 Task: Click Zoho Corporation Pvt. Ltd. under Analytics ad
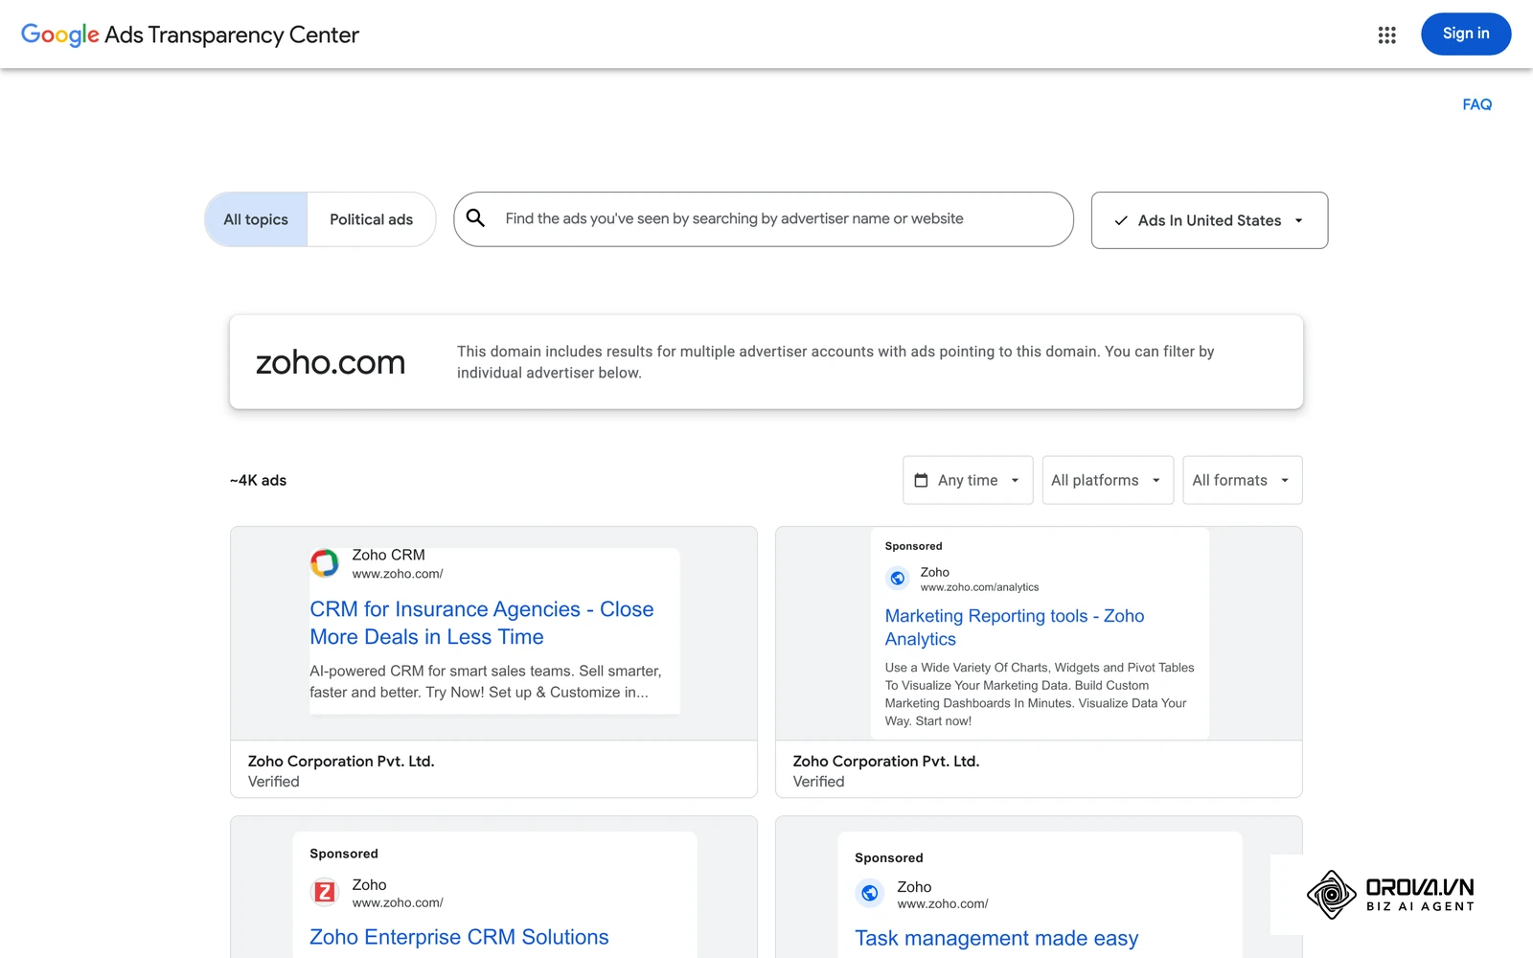click(x=886, y=761)
